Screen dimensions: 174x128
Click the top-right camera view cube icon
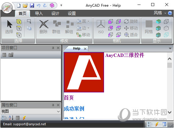point(118,21)
